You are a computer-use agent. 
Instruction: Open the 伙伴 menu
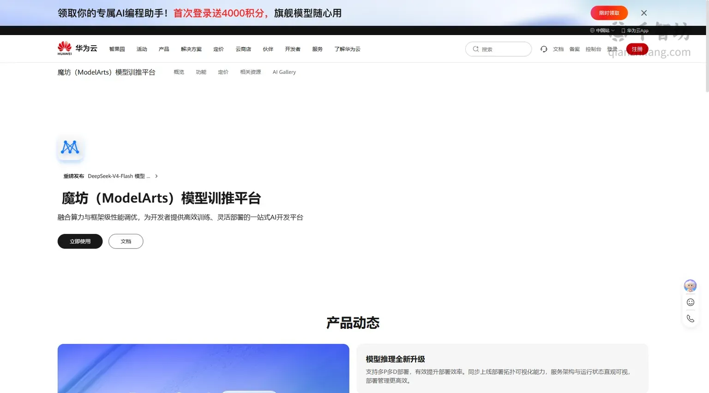pyautogui.click(x=268, y=49)
